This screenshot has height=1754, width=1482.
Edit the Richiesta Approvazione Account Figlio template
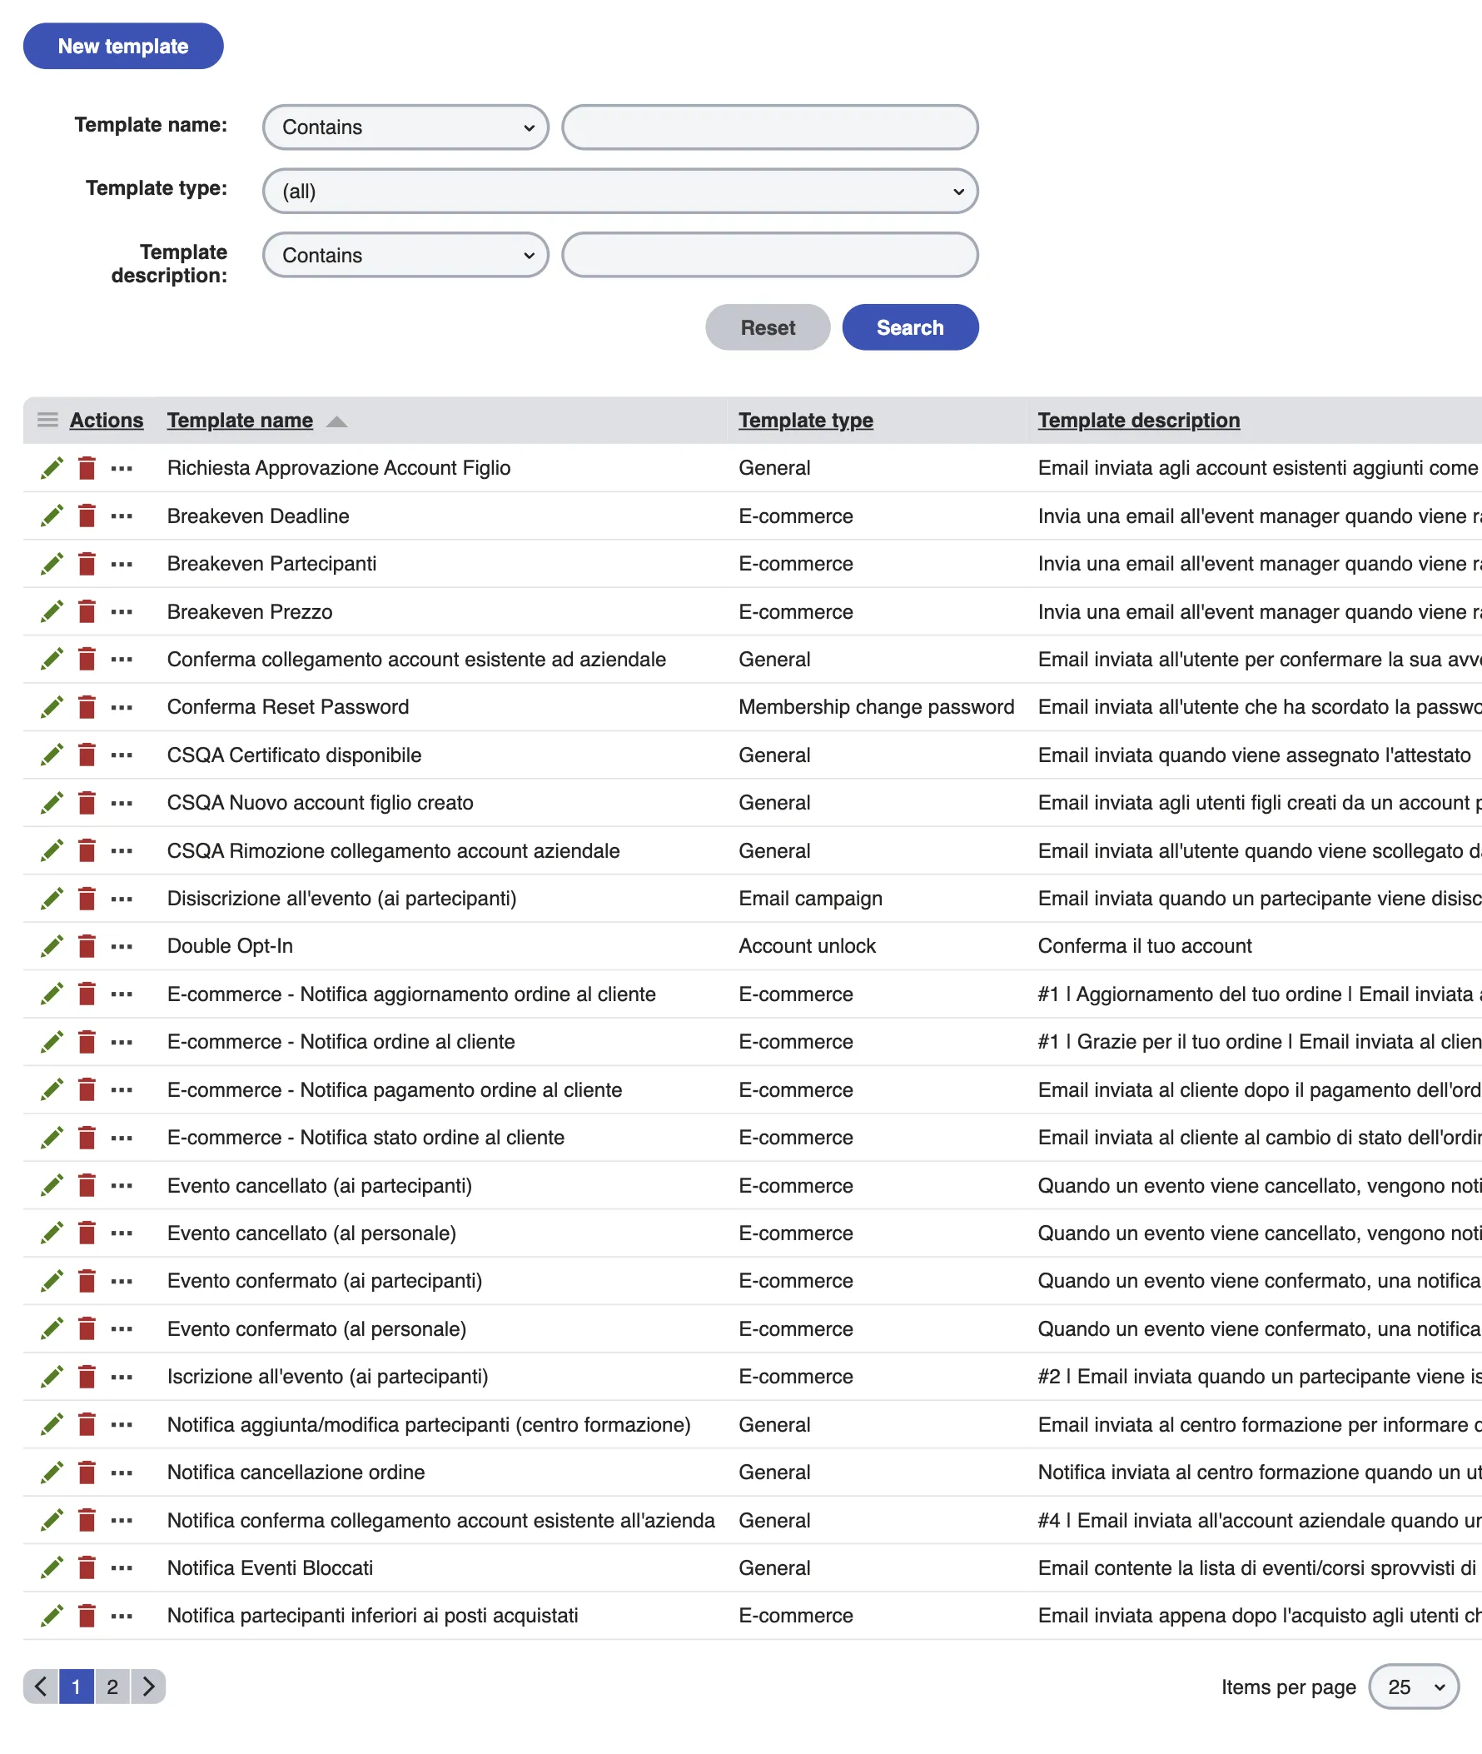click(52, 468)
